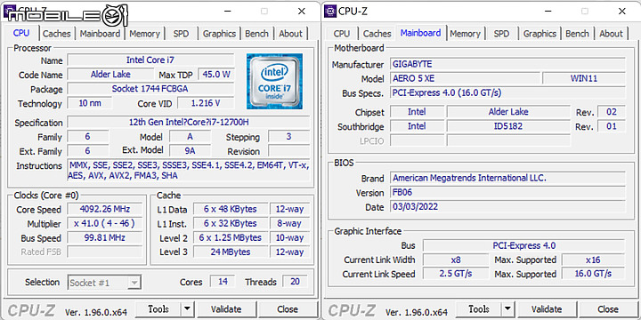Image resolution: width=641 pixels, height=320 pixels.
Task: Open SPD tab in left window
Action: (x=181, y=34)
